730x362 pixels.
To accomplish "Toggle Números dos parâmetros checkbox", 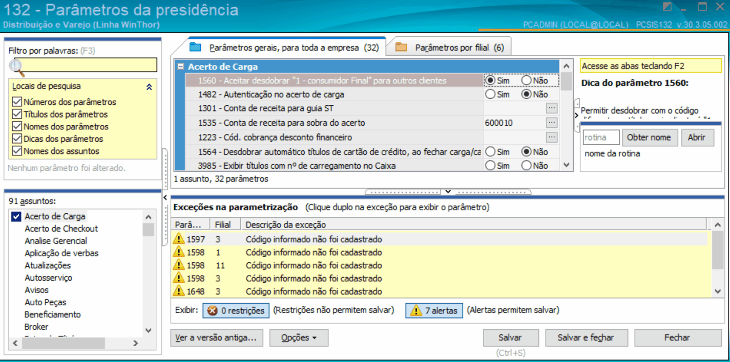I will click(x=17, y=102).
